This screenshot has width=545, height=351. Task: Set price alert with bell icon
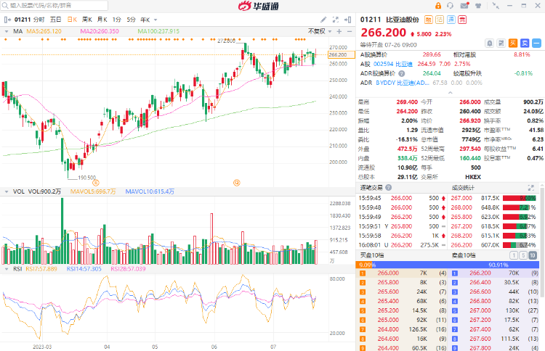pos(489,44)
